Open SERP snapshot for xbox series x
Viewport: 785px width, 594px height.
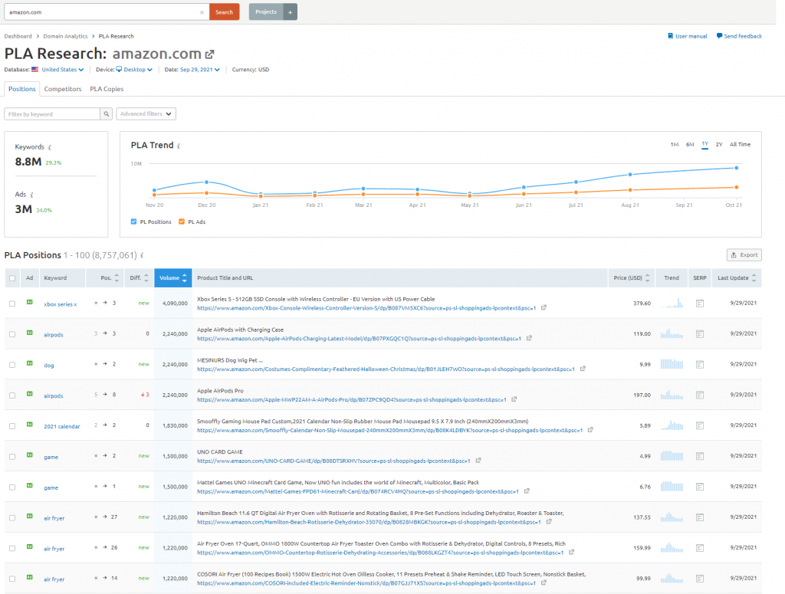[700, 304]
